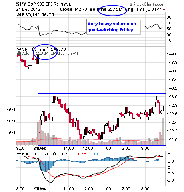
Task: Click the tall closing volume bar
Action: click(163, 131)
